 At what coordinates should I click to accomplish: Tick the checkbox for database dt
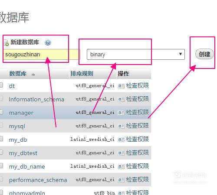[x=1, y=85]
